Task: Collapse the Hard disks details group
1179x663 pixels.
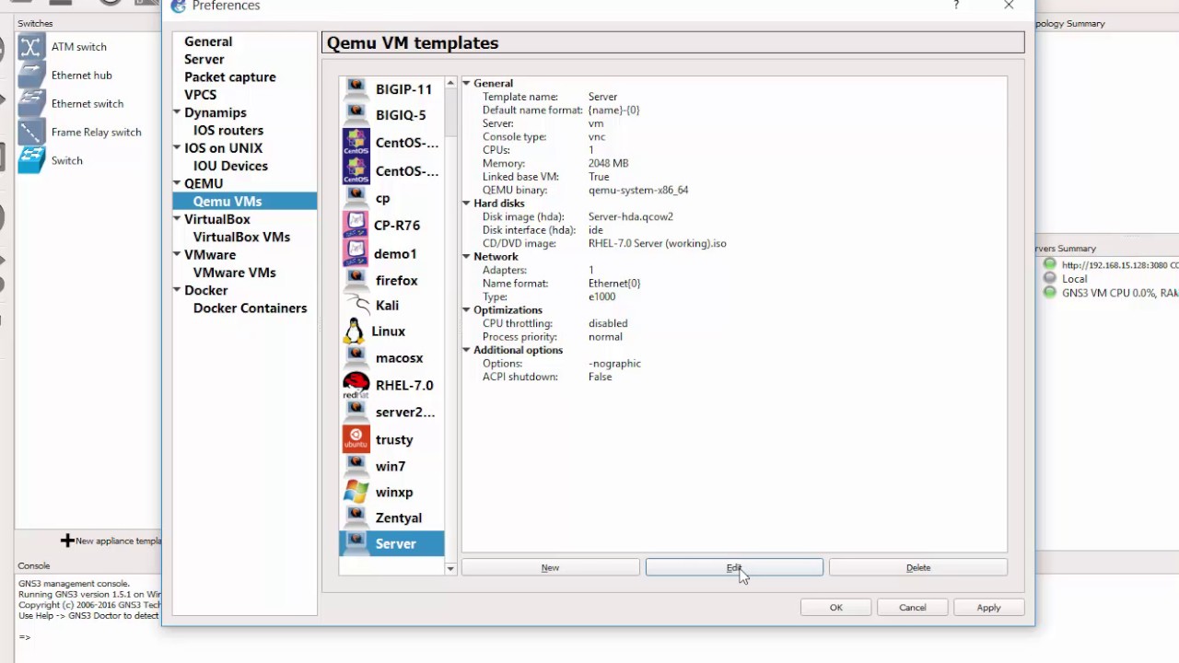Action: coord(467,204)
